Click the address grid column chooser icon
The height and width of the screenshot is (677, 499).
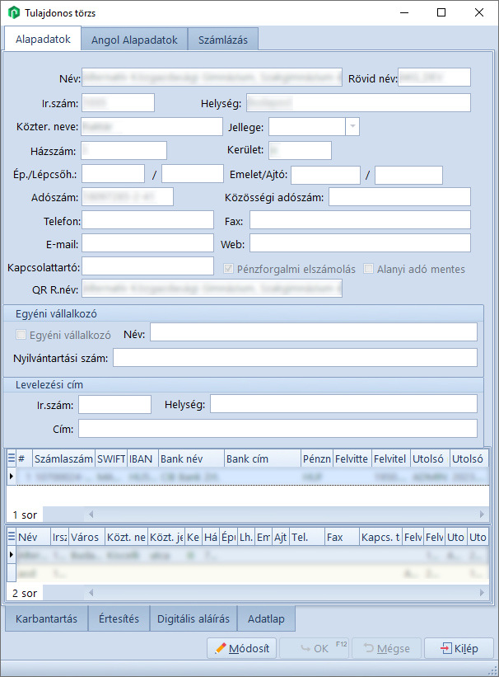tap(11, 537)
